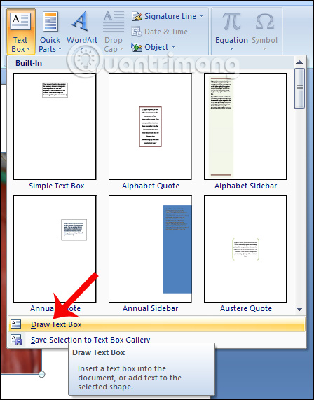Image resolution: width=314 pixels, height=400 pixels.
Task: Click the Draw Text Box menu icon
Action: pos(16,324)
